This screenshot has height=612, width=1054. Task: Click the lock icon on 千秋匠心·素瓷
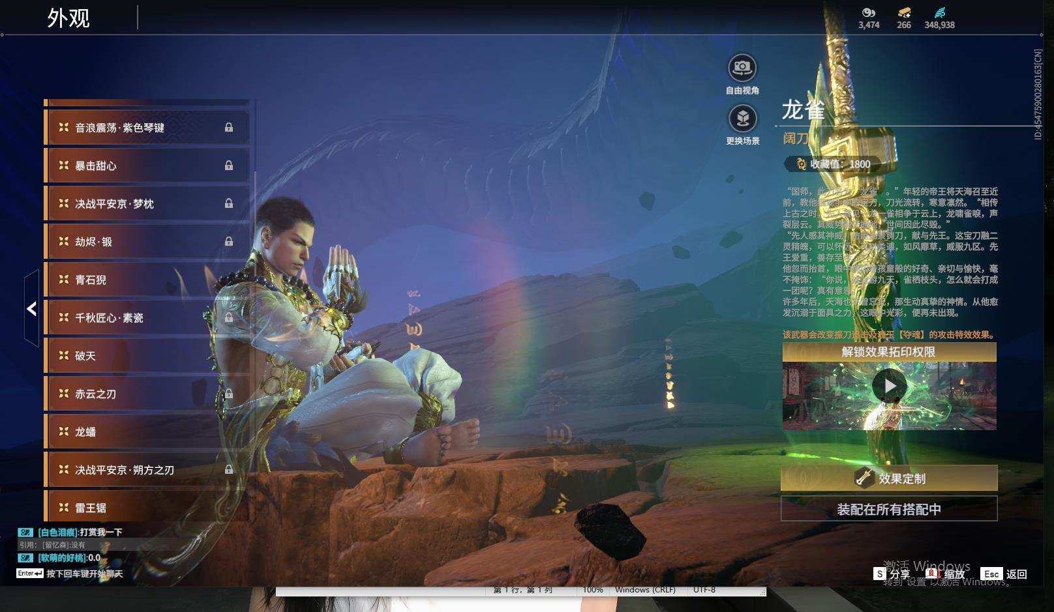(x=229, y=317)
